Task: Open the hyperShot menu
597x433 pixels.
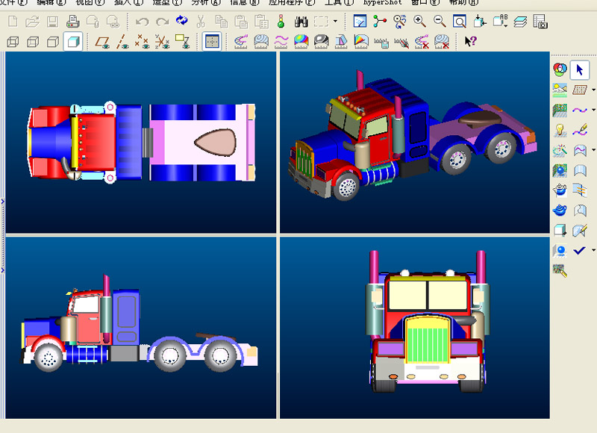Action: (382, 3)
